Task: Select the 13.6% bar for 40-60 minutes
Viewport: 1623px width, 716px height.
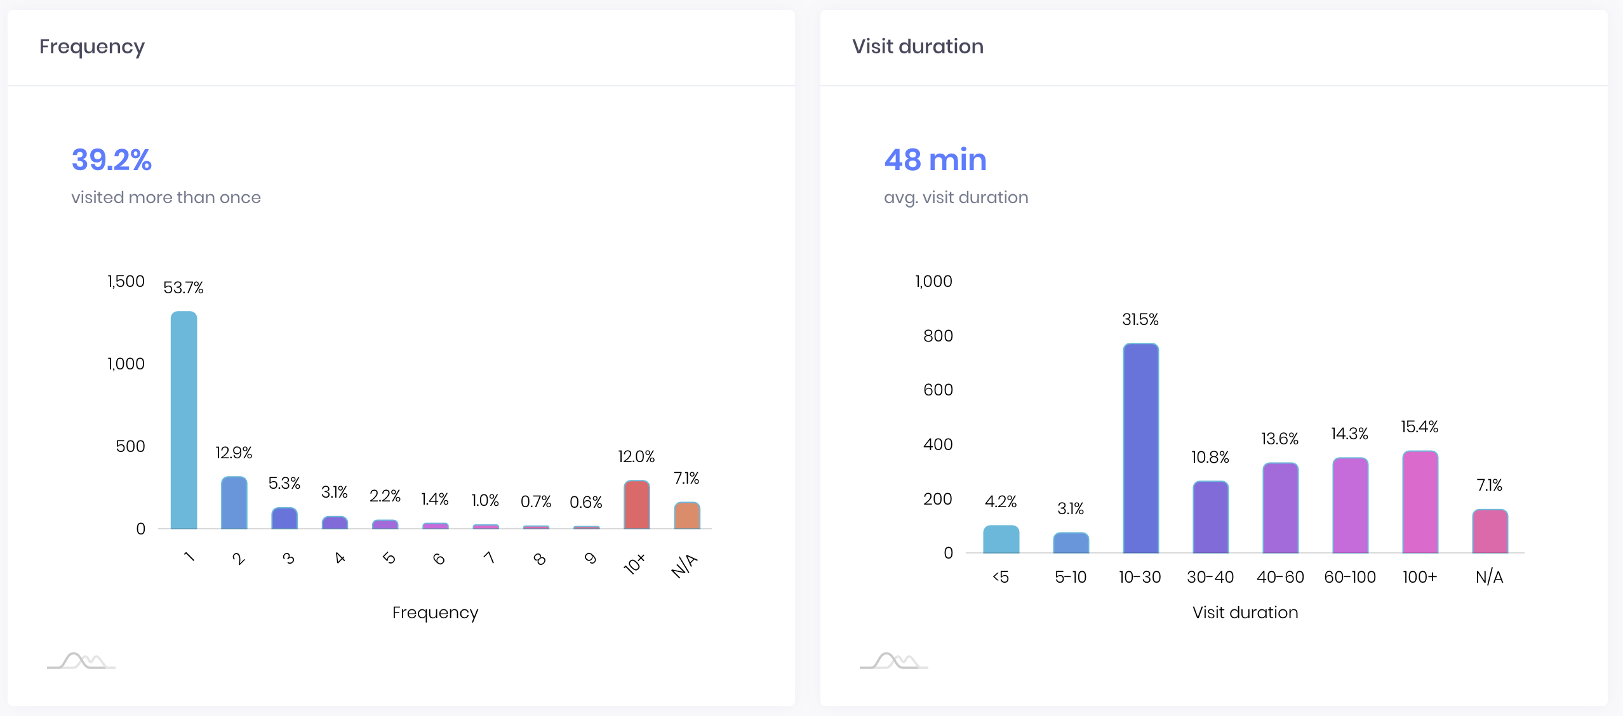Action: (1281, 507)
